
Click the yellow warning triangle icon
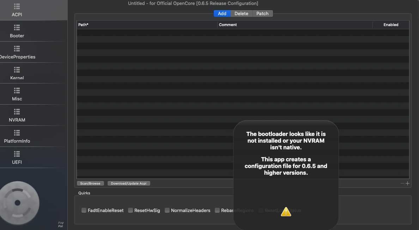(x=286, y=212)
